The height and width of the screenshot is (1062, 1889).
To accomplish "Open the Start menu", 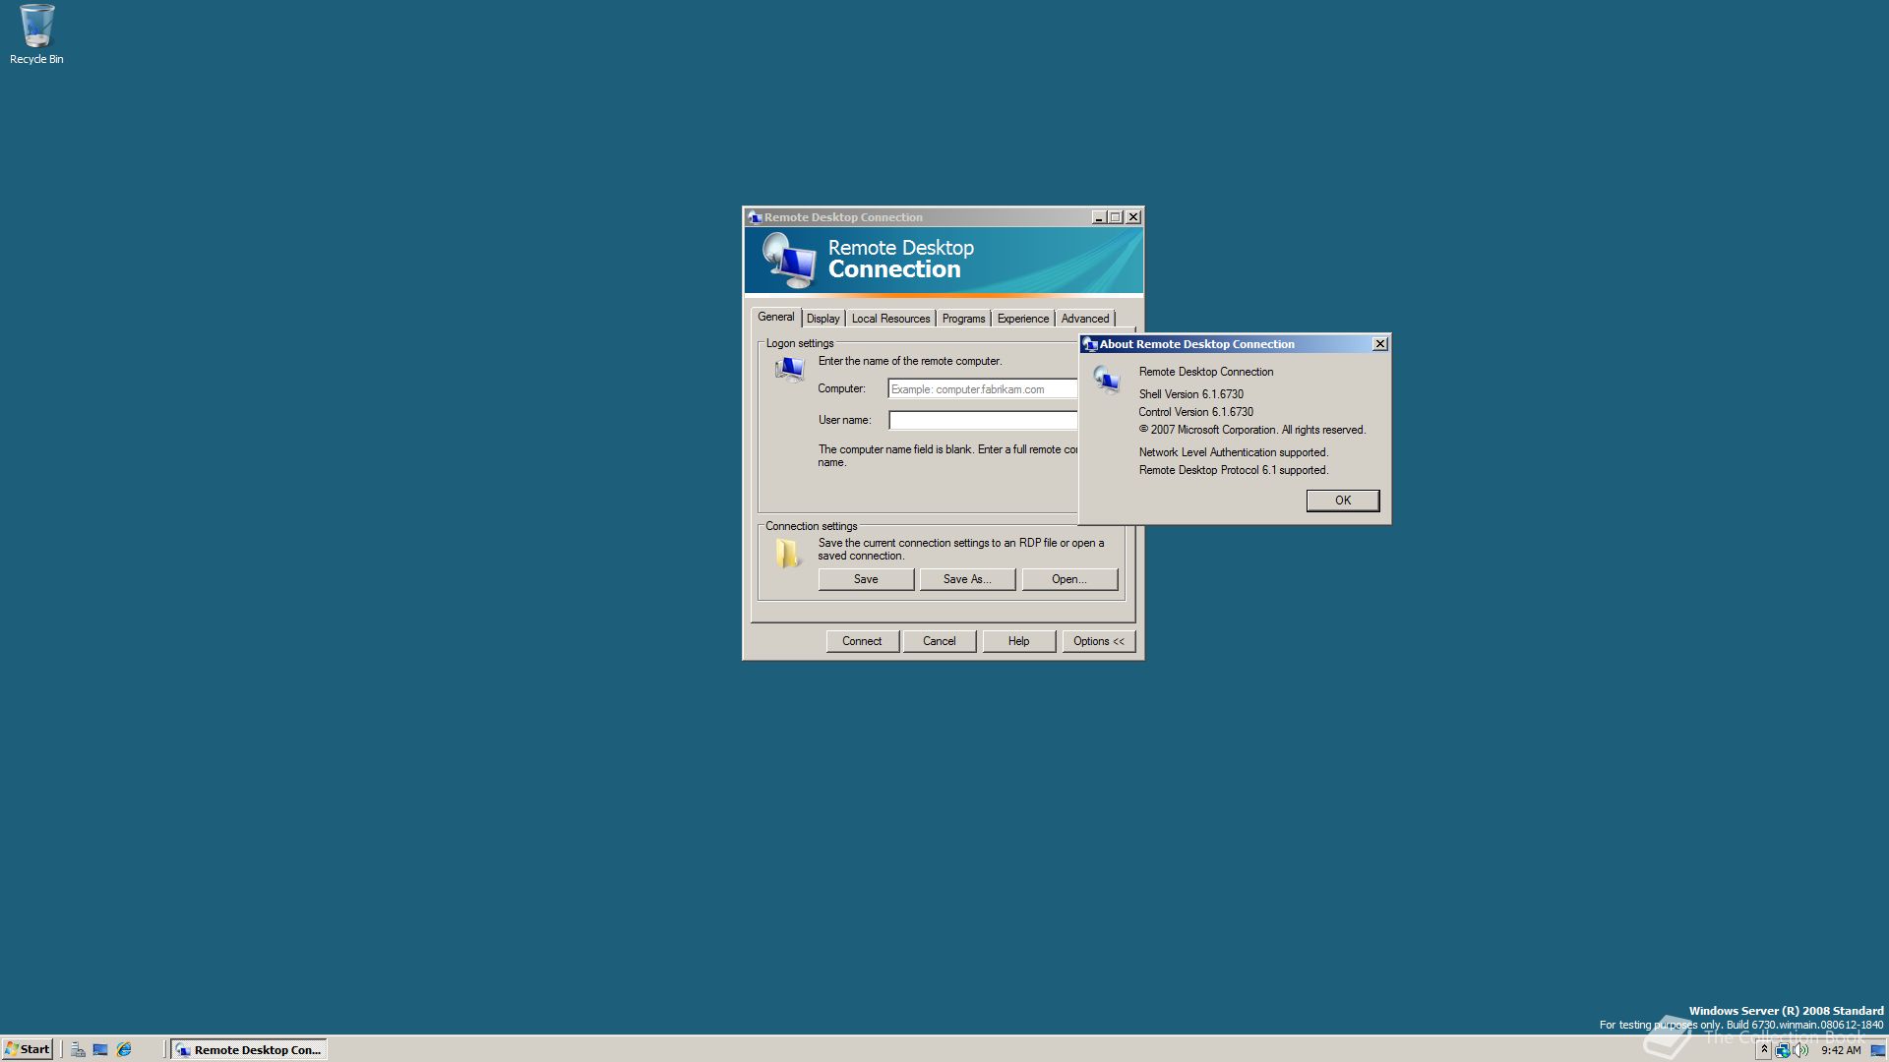I will (28, 1049).
